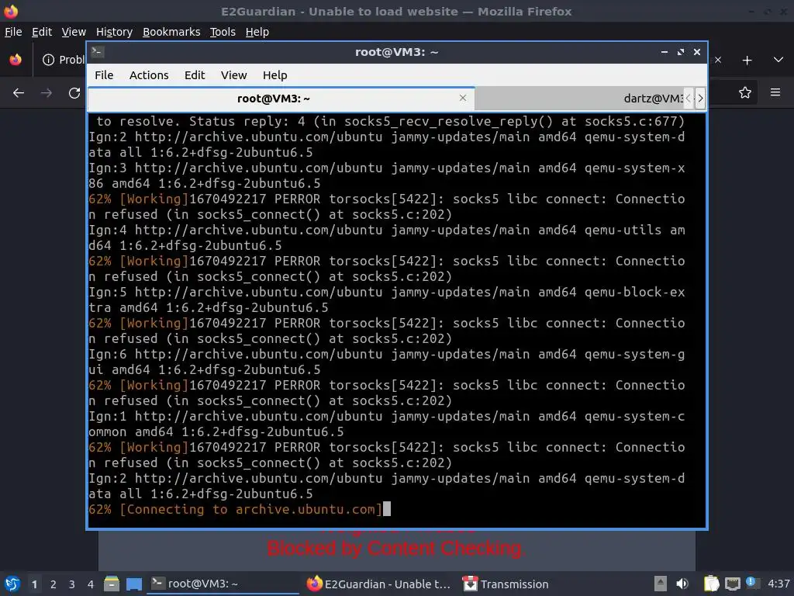Click the panel clock
Screen dimensions: 794x596
[778, 584]
